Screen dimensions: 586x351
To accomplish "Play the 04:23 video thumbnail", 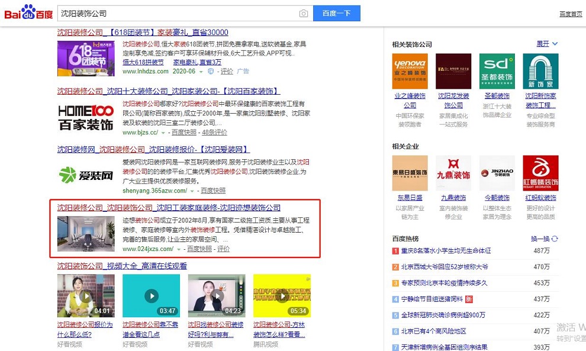I will tap(217, 296).
